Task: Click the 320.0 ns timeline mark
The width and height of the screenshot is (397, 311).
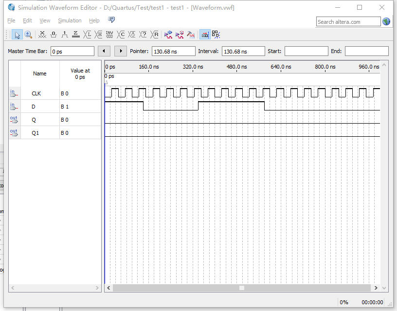Action: coord(193,67)
